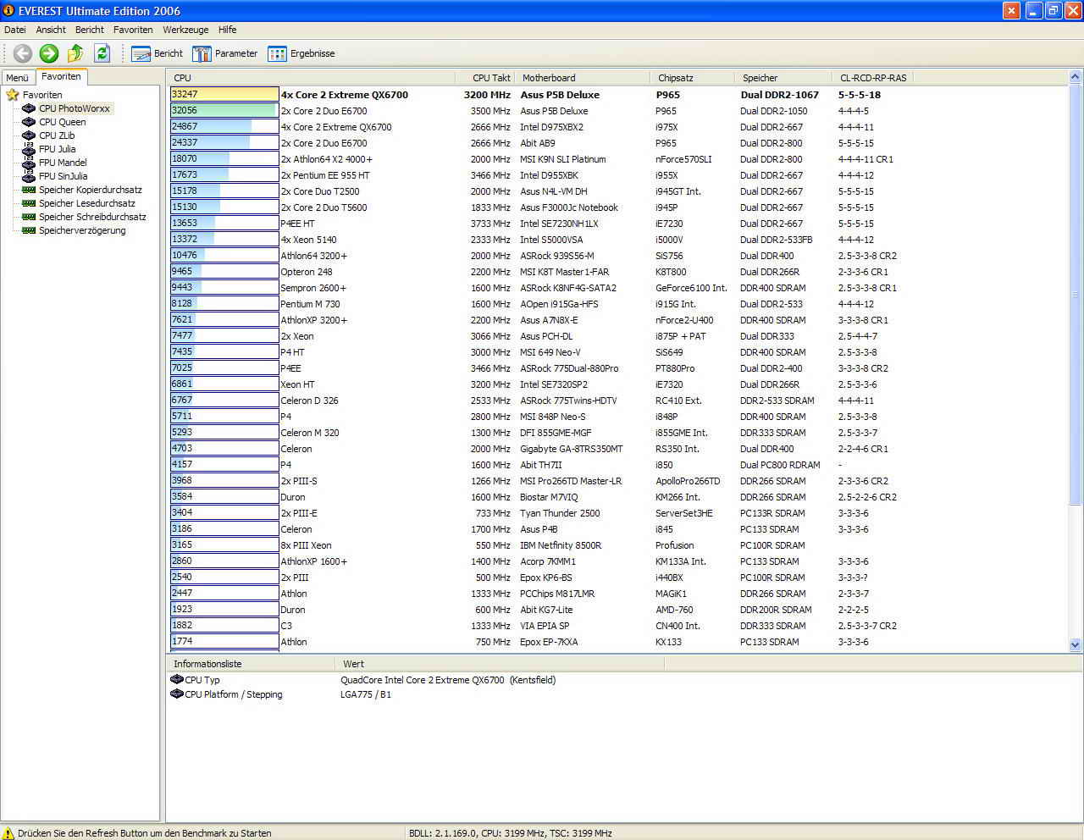Screen dimensions: 1084x840
Task: Select the 4x Core 2 Extreme QX6700 3200 MHz row
Action: [x=618, y=94]
